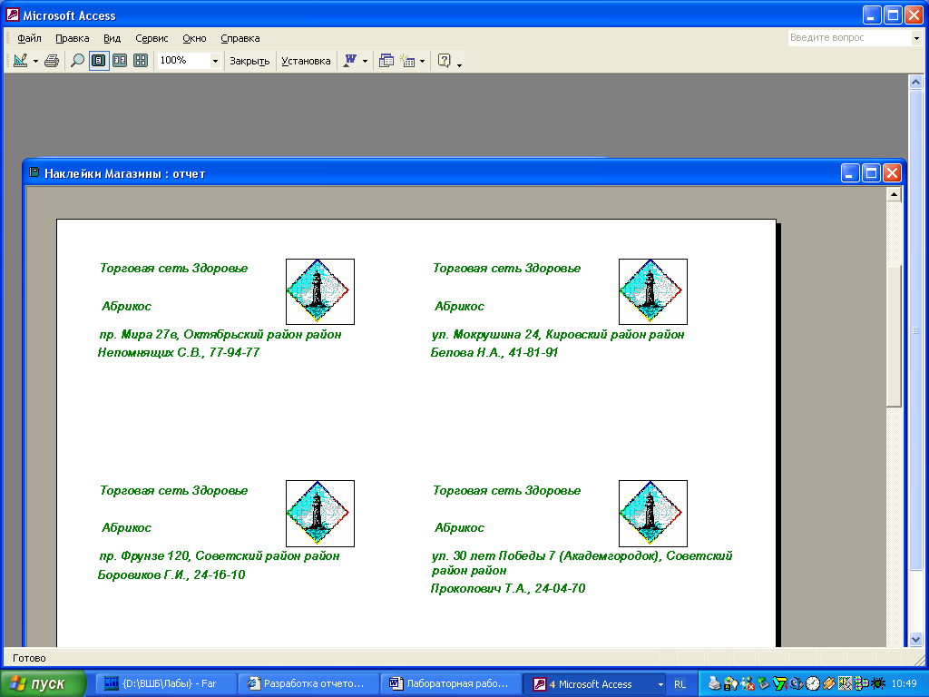929x697 pixels.
Task: Open the Справка menu
Action: [x=240, y=38]
